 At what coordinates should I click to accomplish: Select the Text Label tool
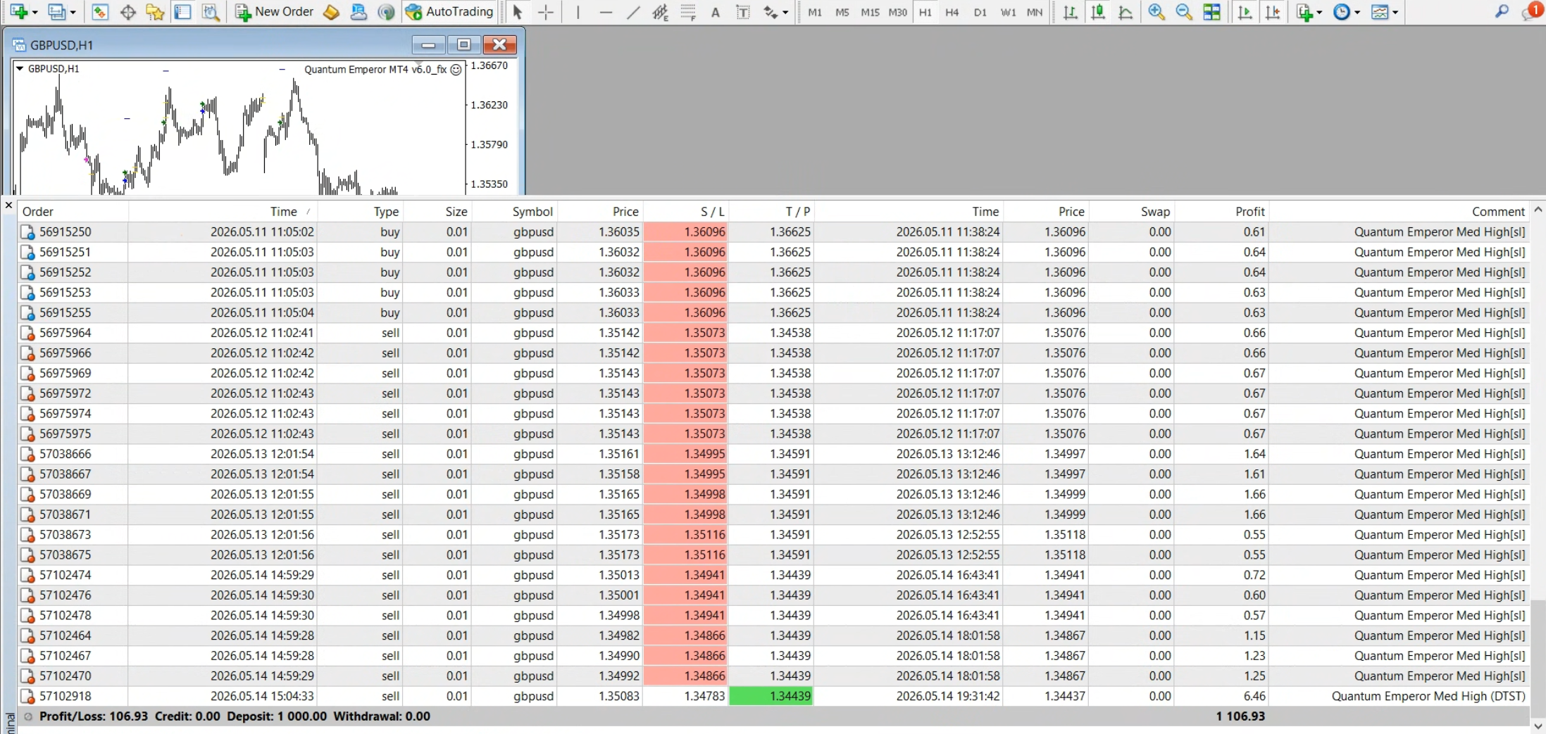point(743,12)
